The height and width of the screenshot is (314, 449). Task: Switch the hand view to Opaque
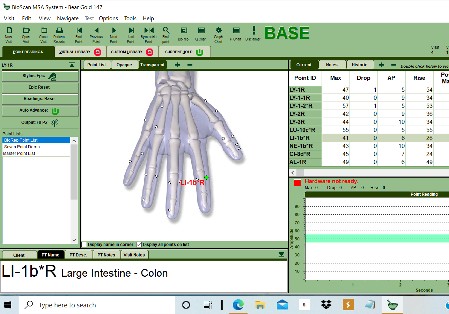coord(125,65)
